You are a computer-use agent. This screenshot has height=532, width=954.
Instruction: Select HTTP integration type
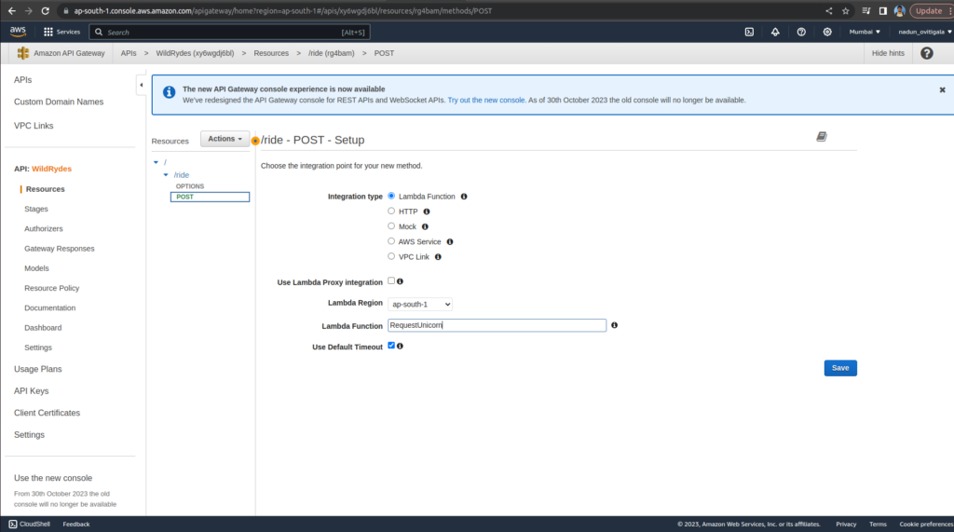pyautogui.click(x=391, y=211)
